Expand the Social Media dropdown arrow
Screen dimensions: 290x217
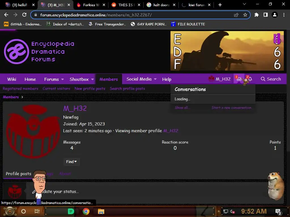155,79
